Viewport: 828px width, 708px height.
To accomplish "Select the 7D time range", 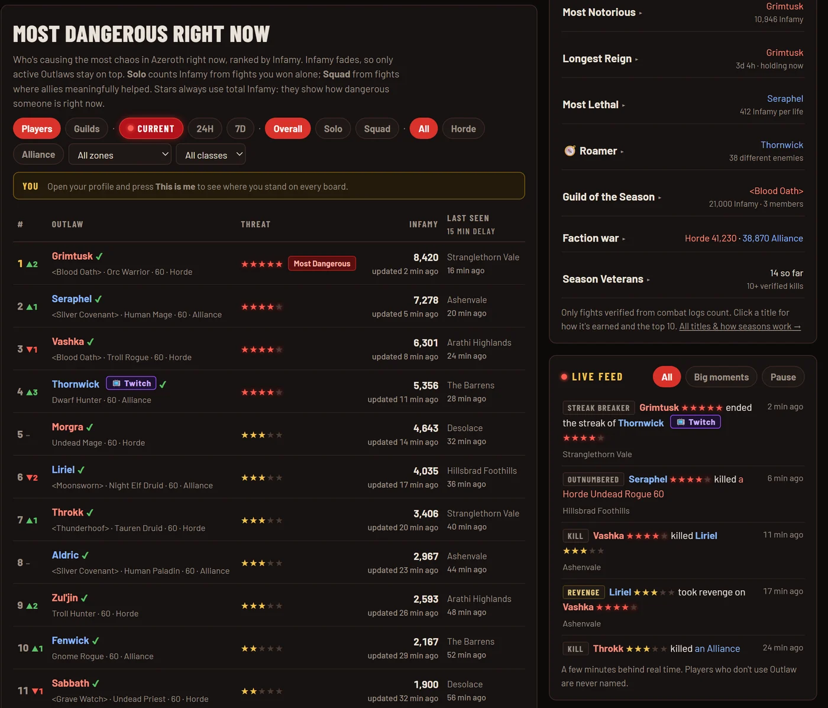I will tap(240, 128).
